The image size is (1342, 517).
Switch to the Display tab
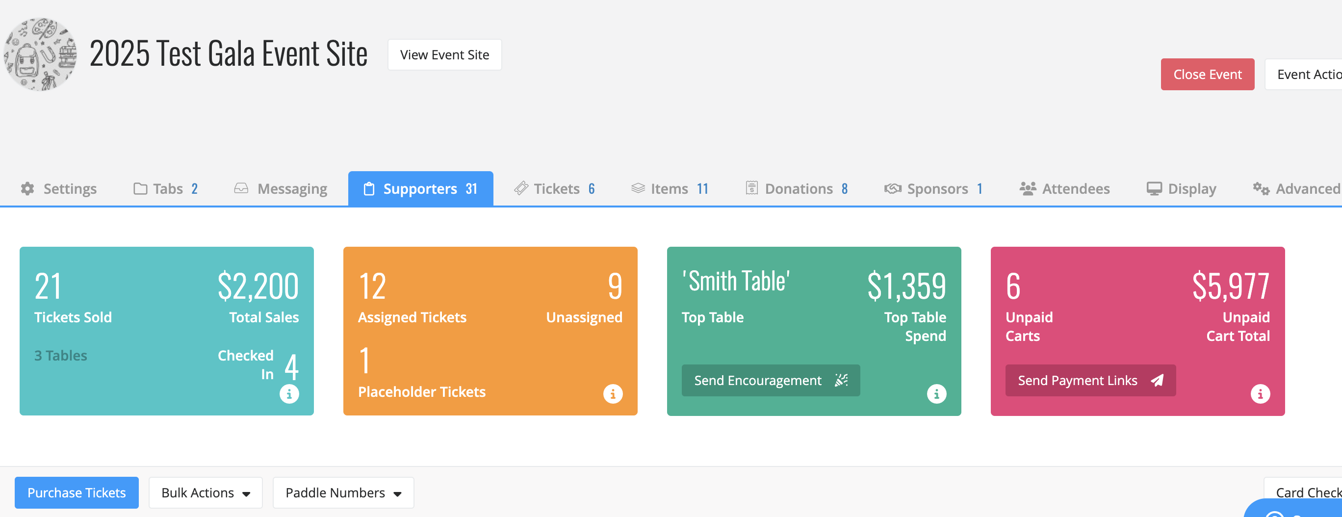pyautogui.click(x=1181, y=189)
